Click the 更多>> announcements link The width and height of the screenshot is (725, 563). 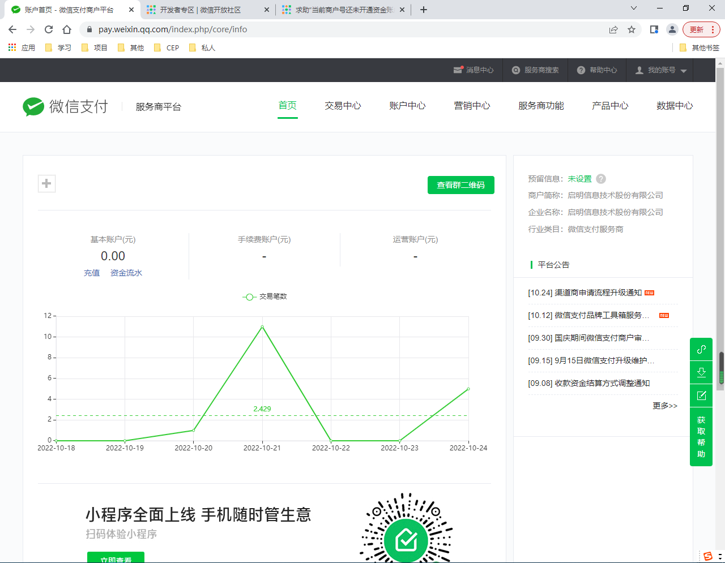pos(665,406)
